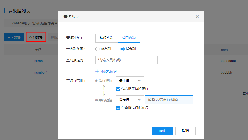This screenshot has height=140, width=248.
Task: Switch to the 范围查询 tab
Action: coord(128,38)
